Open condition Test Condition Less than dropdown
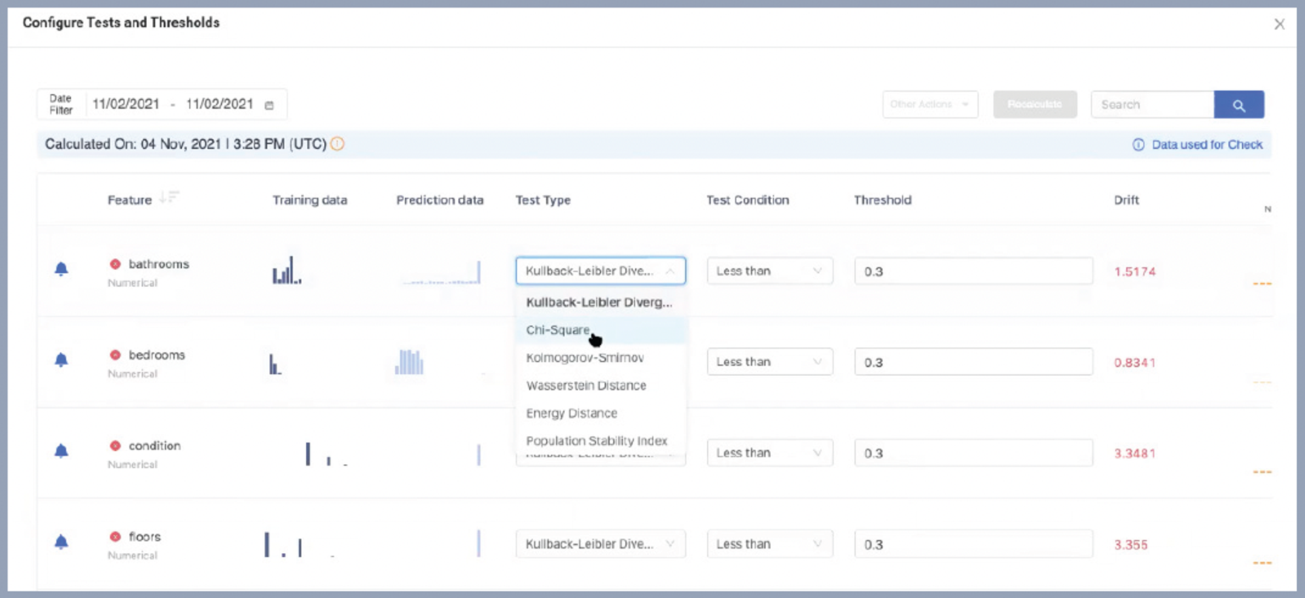Image resolution: width=1305 pixels, height=598 pixels. pyautogui.click(x=769, y=453)
